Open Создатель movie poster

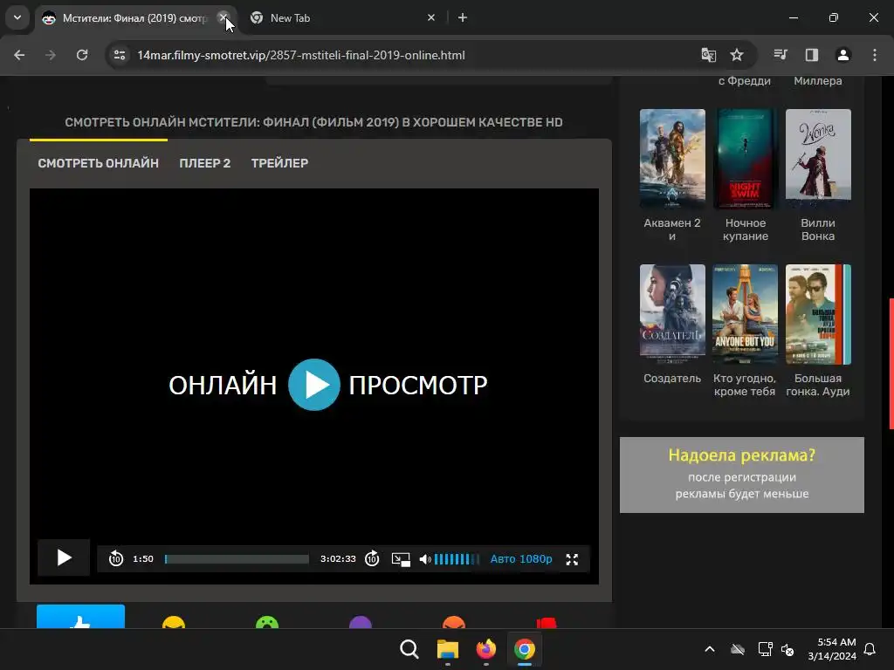[672, 314]
